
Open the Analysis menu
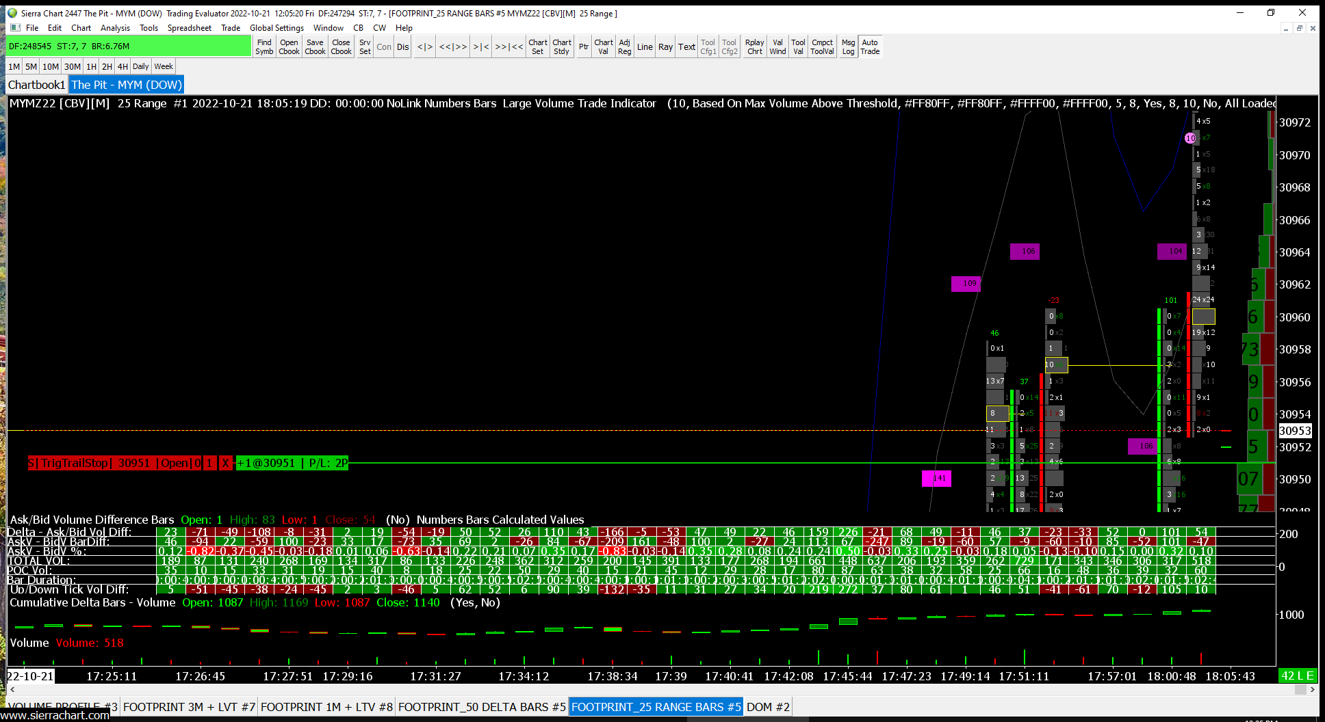click(115, 28)
